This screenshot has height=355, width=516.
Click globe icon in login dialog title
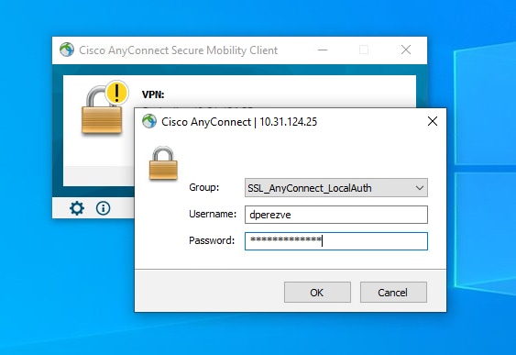pyautogui.click(x=149, y=121)
